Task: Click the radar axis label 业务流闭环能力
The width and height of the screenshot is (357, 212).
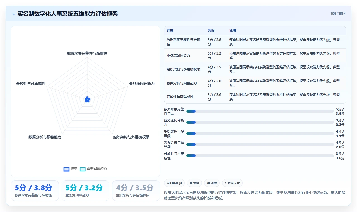Action: coord(142,84)
